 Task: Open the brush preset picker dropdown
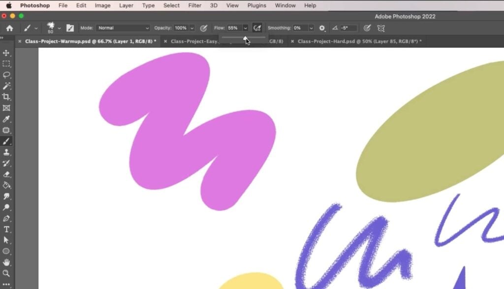(x=59, y=29)
